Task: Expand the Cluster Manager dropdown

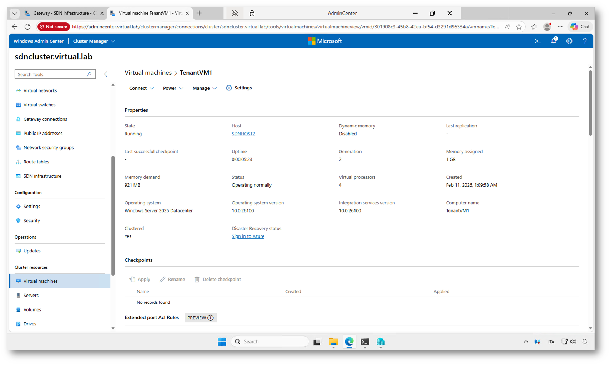Action: [94, 41]
